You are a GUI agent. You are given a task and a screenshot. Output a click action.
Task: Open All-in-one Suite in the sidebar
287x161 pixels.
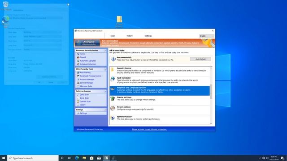[86, 86]
